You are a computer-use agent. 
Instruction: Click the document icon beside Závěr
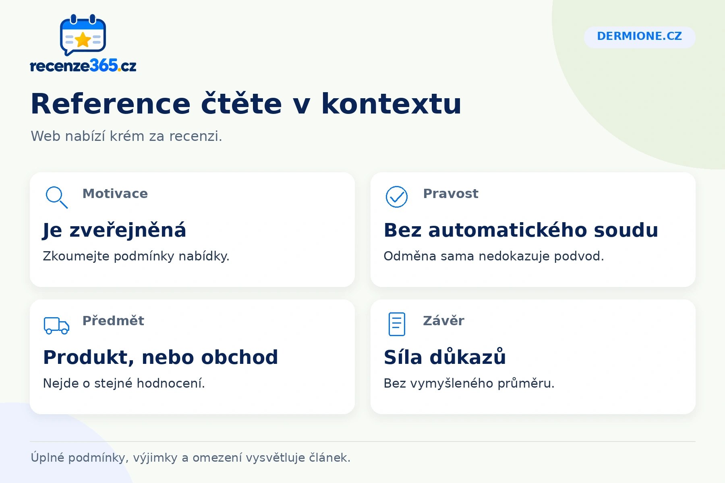pos(397,324)
